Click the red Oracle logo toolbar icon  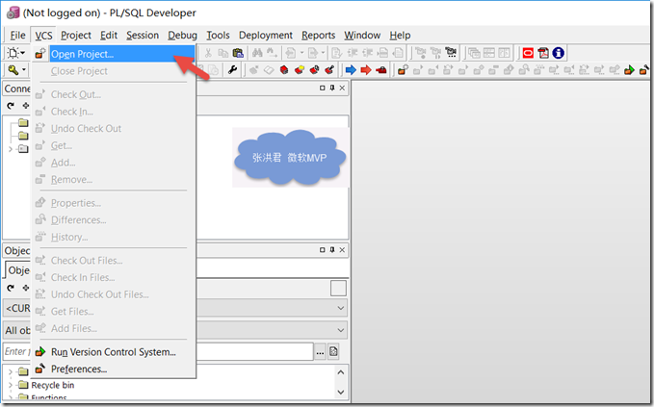(x=528, y=53)
